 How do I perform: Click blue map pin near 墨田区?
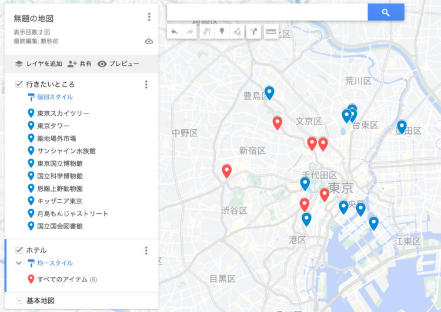402,127
